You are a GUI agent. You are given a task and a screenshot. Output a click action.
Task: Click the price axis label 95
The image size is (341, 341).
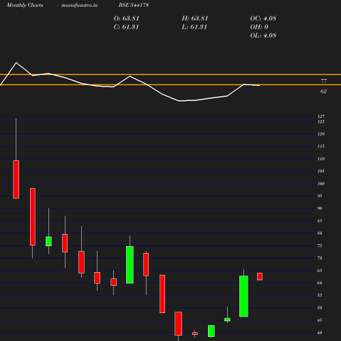click(320, 196)
